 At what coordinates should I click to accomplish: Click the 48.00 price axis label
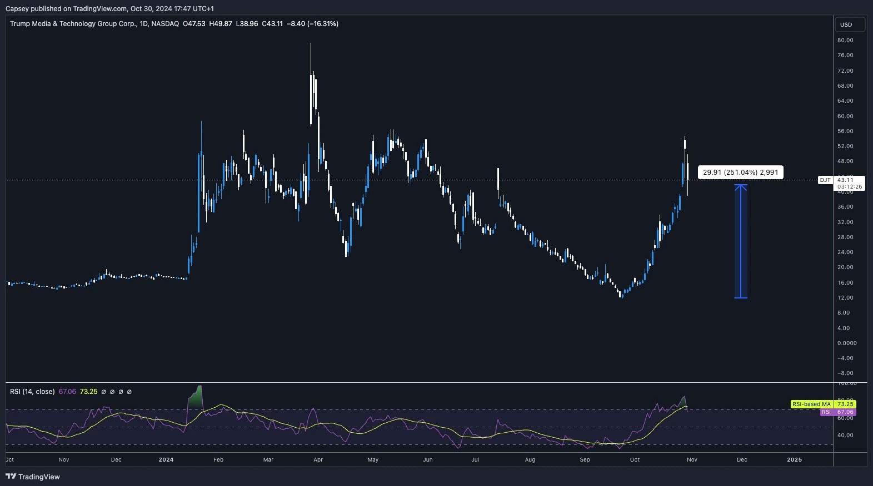(845, 161)
